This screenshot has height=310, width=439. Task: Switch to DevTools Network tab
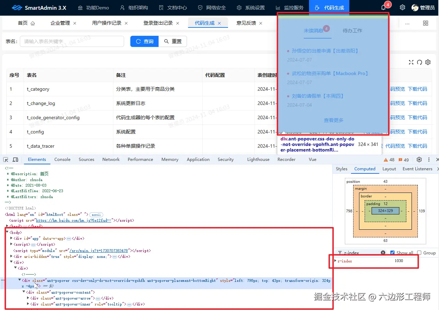point(111,160)
